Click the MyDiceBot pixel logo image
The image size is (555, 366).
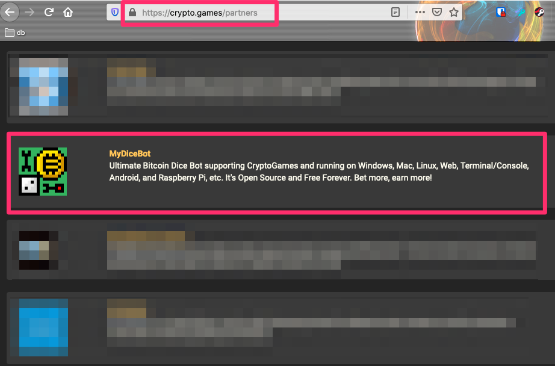(x=43, y=172)
